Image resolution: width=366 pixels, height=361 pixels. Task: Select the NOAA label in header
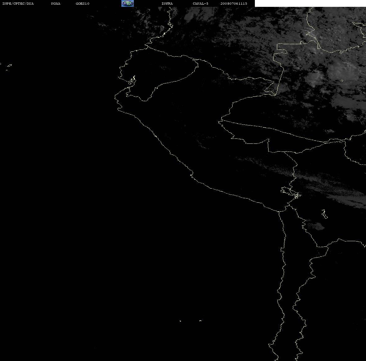[x=56, y=3]
